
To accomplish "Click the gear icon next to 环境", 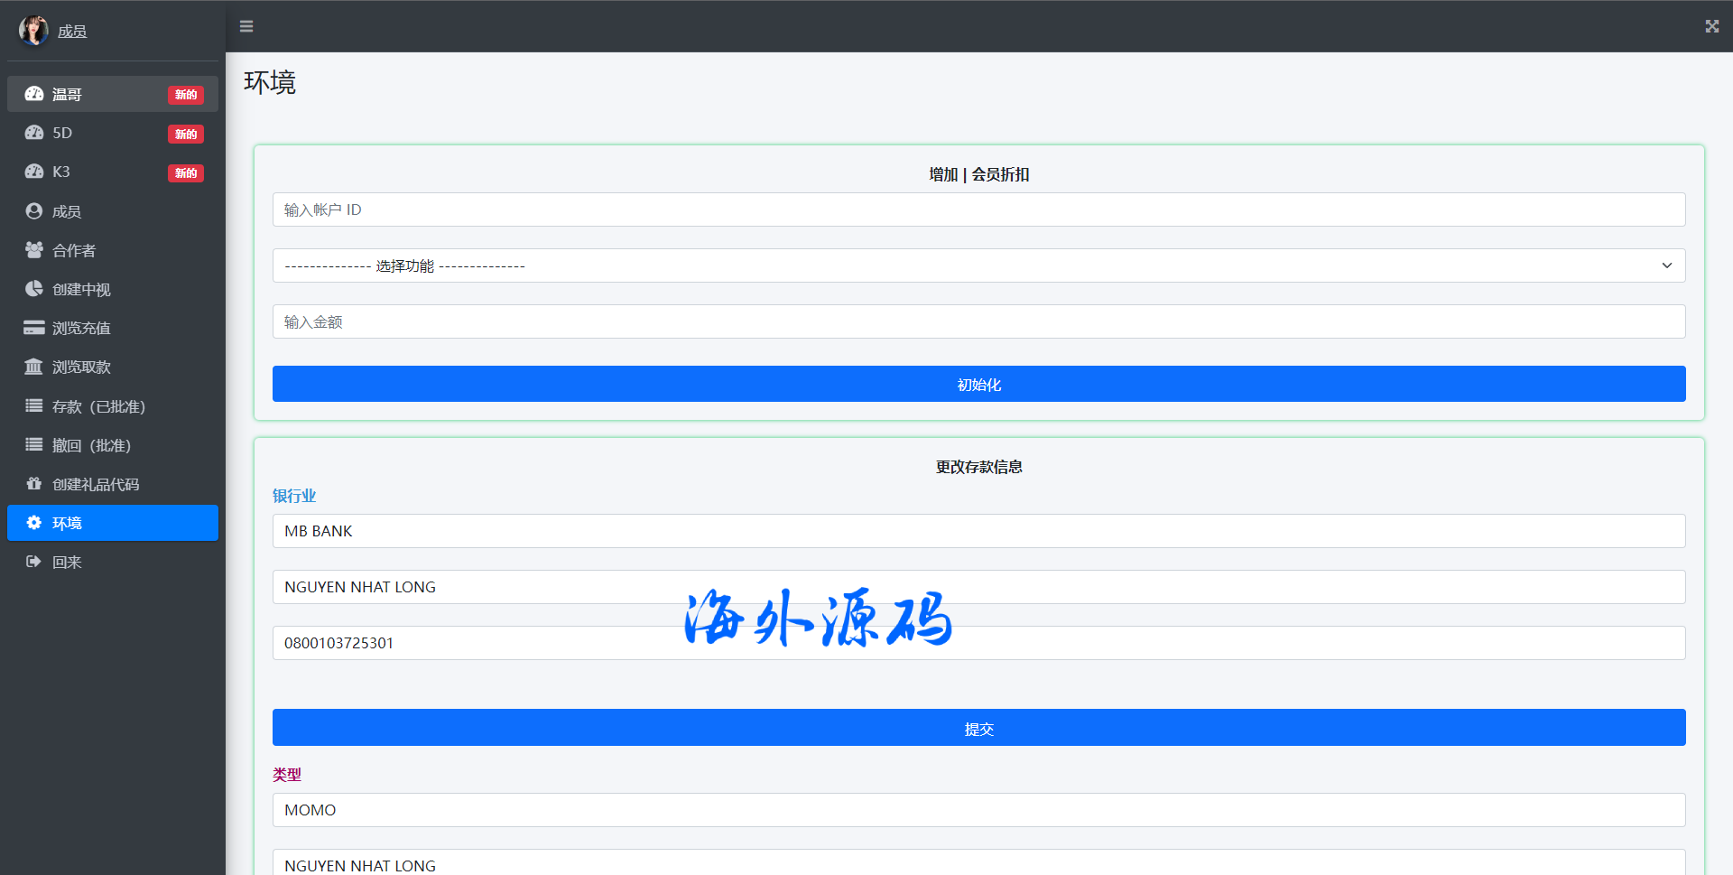I will point(34,523).
